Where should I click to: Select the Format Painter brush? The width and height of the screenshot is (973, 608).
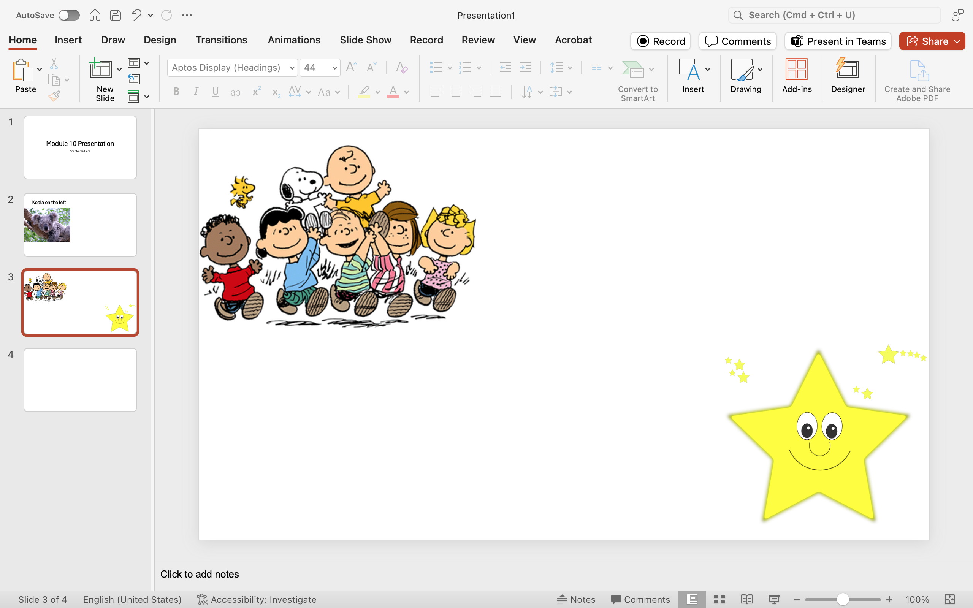[x=54, y=96]
